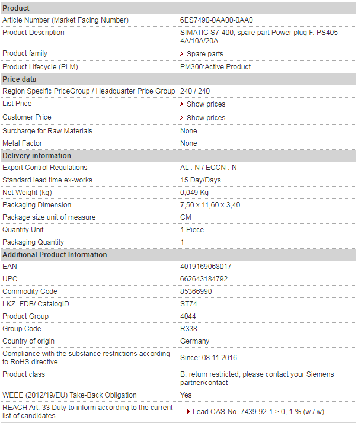The width and height of the screenshot is (358, 423).
Task: Click the Additional Product Information header
Action: 178,255
